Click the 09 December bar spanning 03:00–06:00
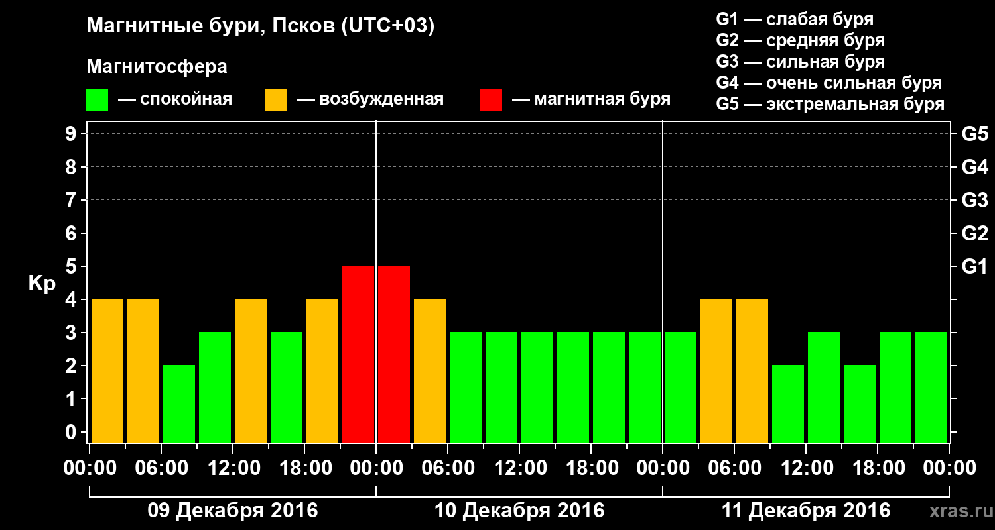Viewport: 995px width, 530px height. [x=143, y=371]
